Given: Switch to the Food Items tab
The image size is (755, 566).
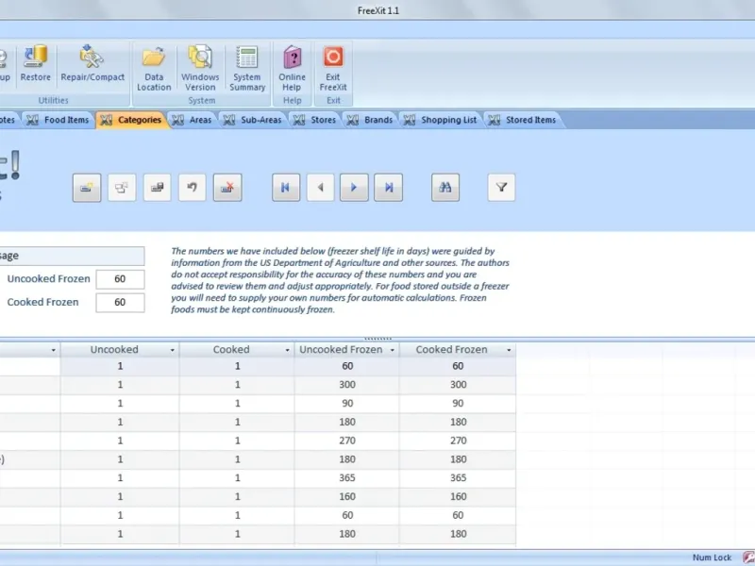Looking at the screenshot, I should pyautogui.click(x=58, y=120).
